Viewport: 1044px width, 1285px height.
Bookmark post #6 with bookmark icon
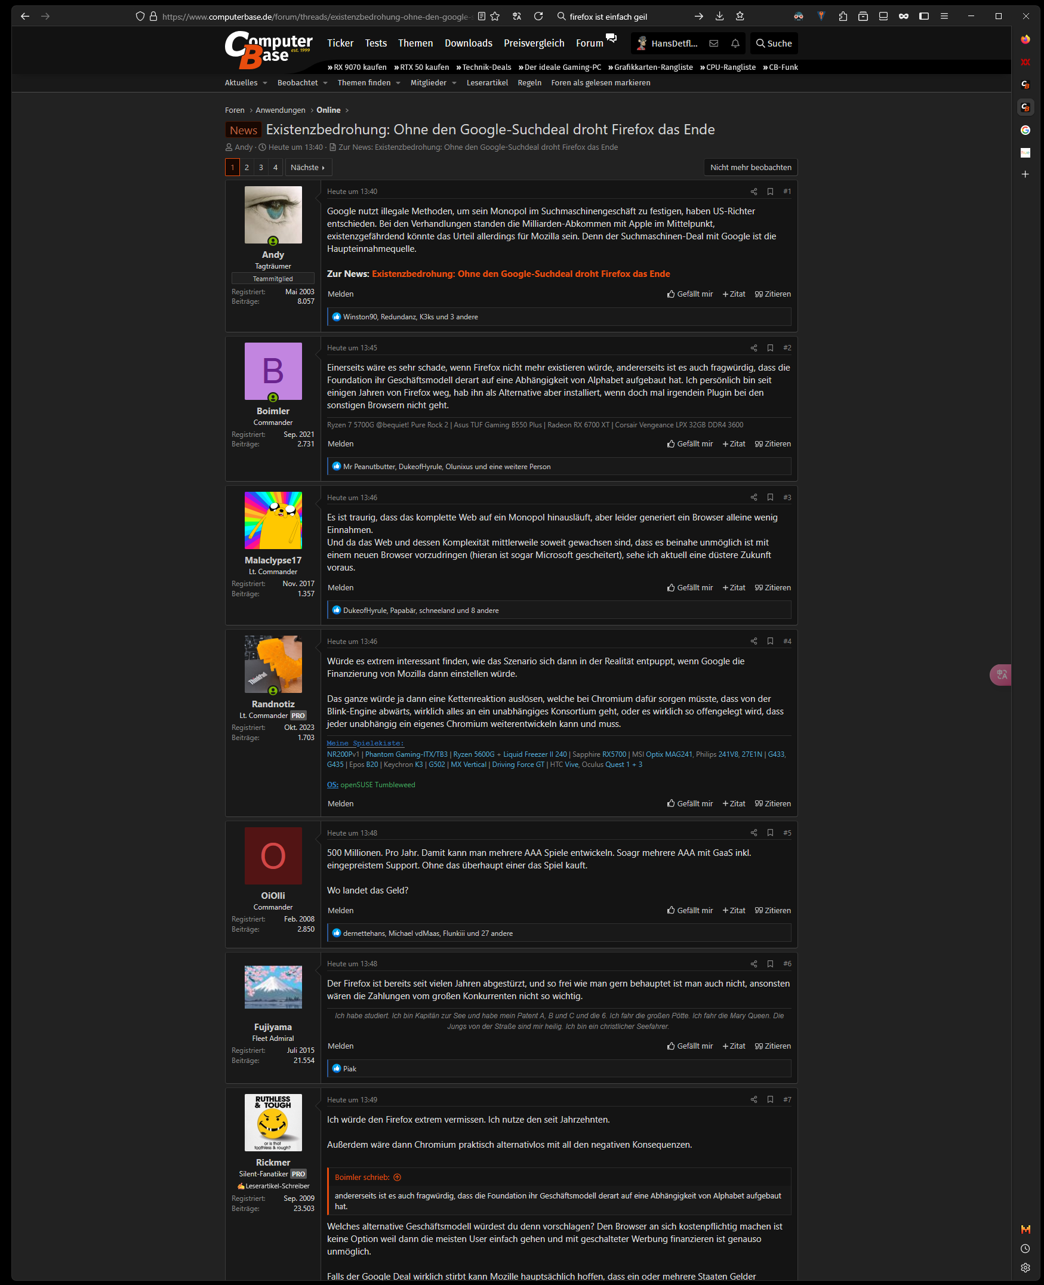click(x=770, y=963)
